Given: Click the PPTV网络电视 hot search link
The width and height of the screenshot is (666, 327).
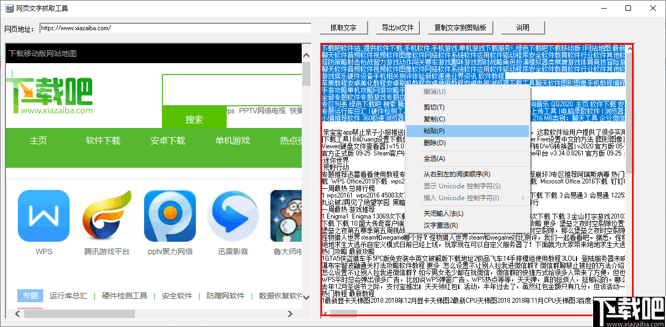Looking at the screenshot, I should click(262, 111).
